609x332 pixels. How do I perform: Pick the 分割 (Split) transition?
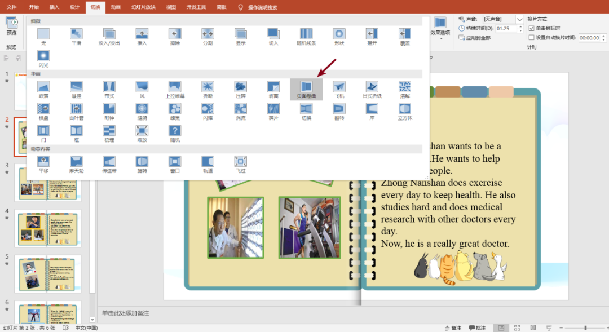point(208,37)
